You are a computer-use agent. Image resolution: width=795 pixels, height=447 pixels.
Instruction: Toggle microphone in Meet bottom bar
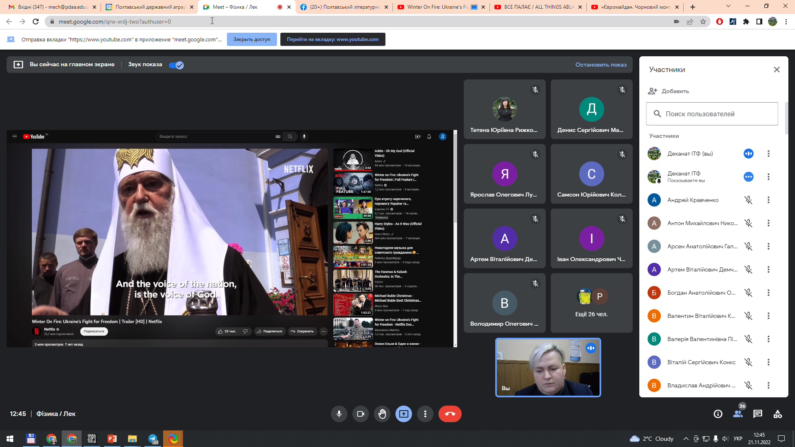click(339, 414)
